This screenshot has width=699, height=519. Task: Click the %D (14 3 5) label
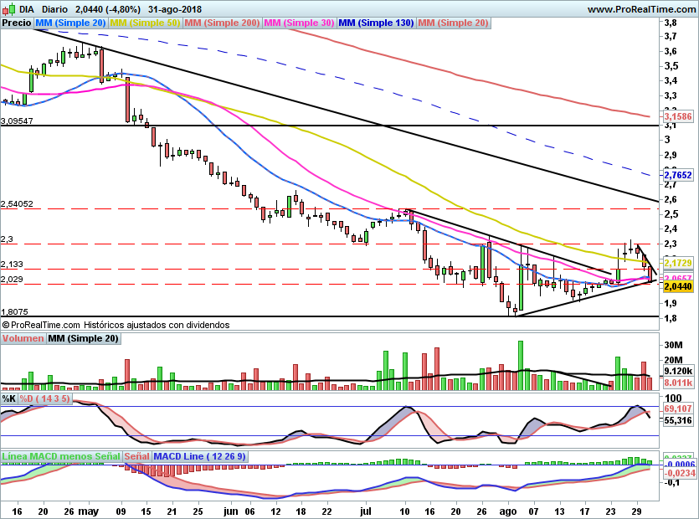tap(44, 398)
